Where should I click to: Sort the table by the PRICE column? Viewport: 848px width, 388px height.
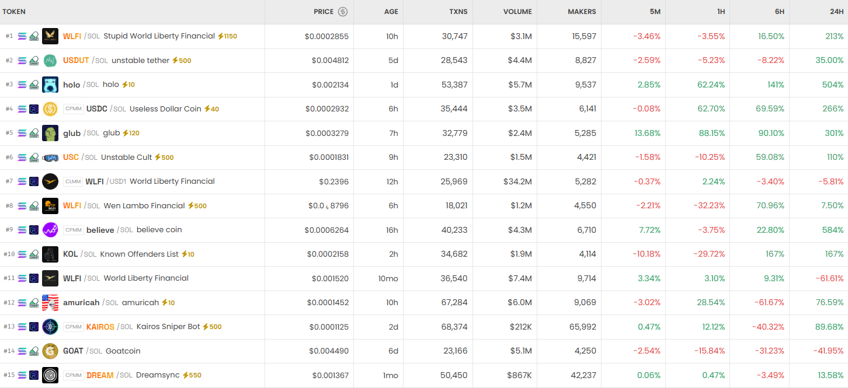(x=324, y=12)
